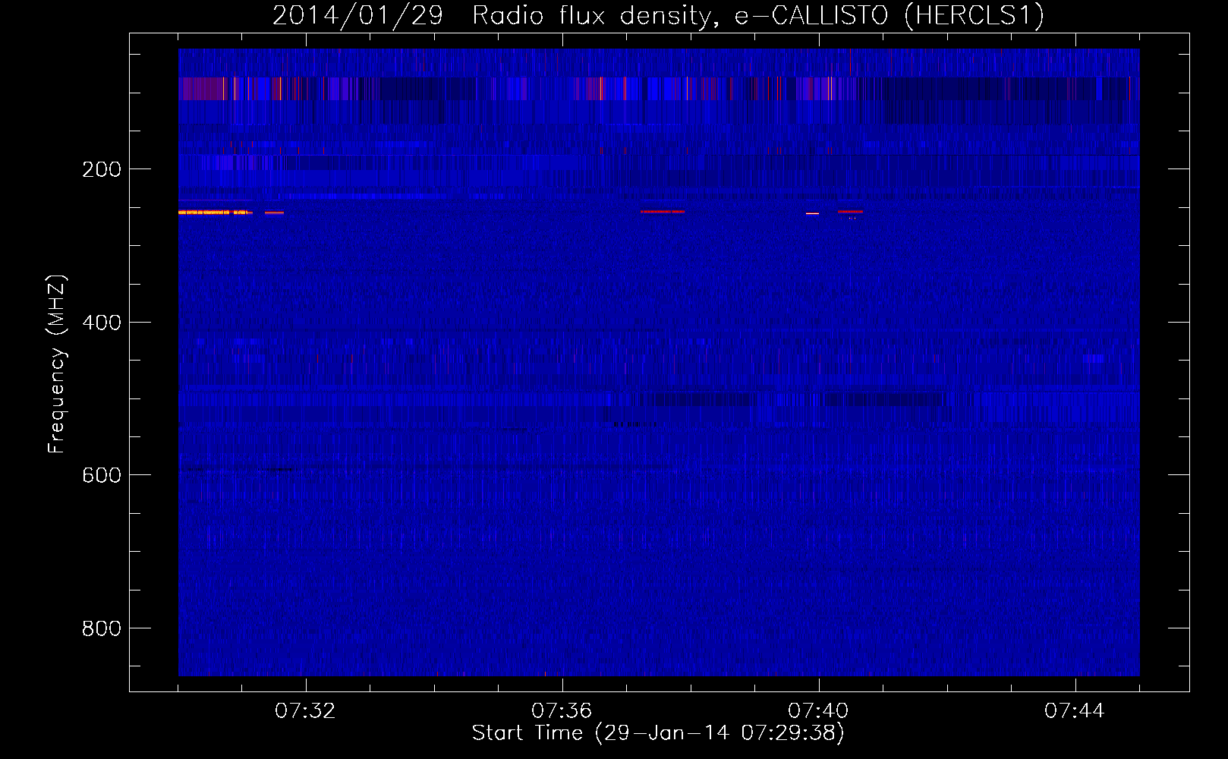This screenshot has width=1228, height=759.
Task: Select the 'Frequency (MHZ)' axis label
Action: click(56, 364)
